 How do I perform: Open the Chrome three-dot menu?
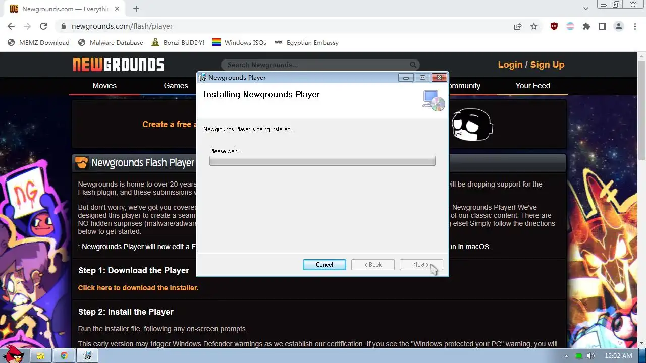[x=634, y=26]
